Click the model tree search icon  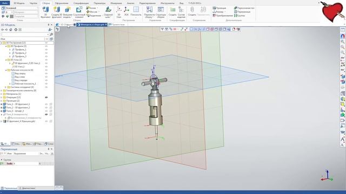[51, 34]
